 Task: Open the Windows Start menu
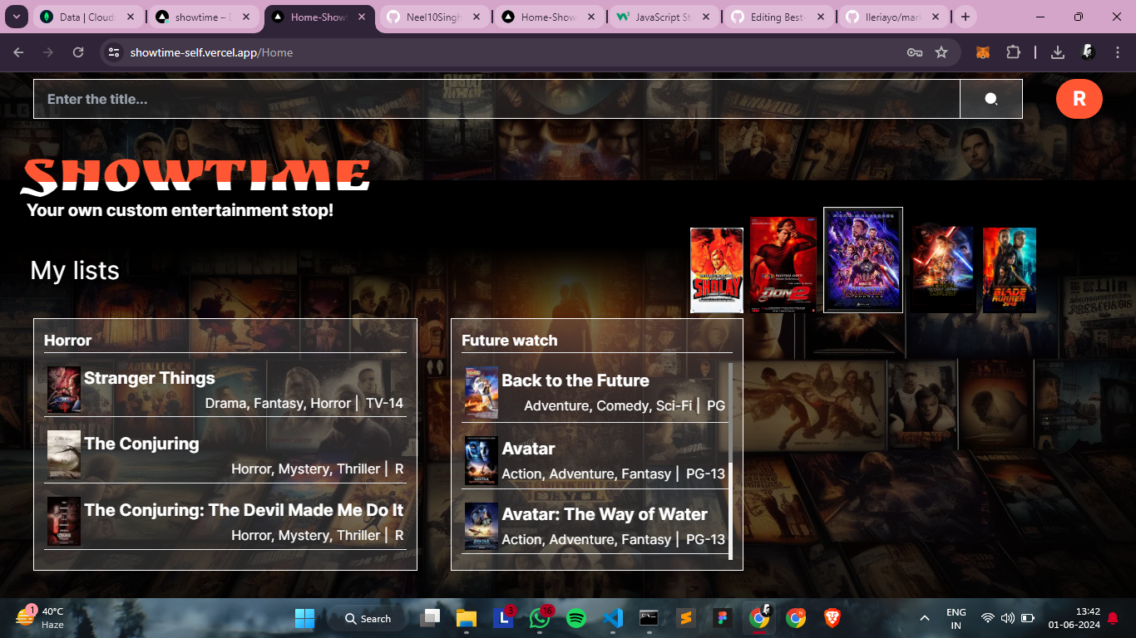(304, 618)
